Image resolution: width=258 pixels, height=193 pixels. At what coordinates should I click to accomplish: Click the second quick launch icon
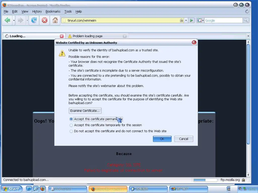36,189
